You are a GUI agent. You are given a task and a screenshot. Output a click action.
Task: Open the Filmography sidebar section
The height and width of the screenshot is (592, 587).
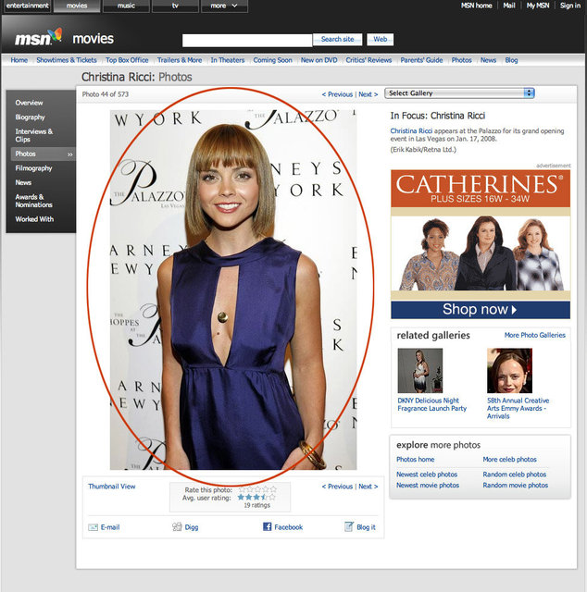[33, 168]
